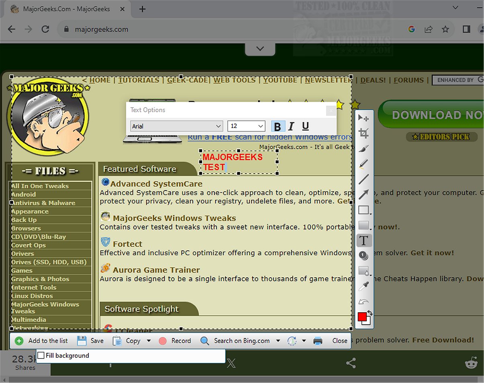Click the timer capture icon
This screenshot has width=484, height=383.
pos(292,341)
